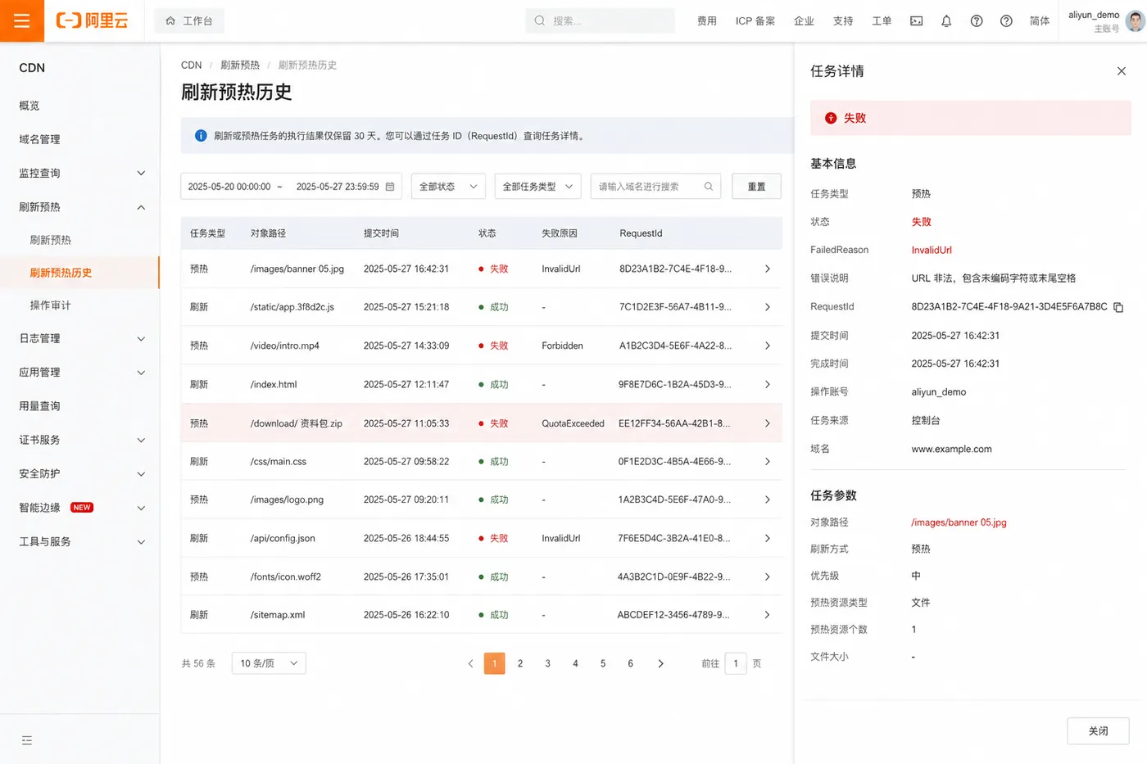The height and width of the screenshot is (764, 1147).
Task: Collapse sidebar using bottom-left icon
Action: pyautogui.click(x=27, y=740)
